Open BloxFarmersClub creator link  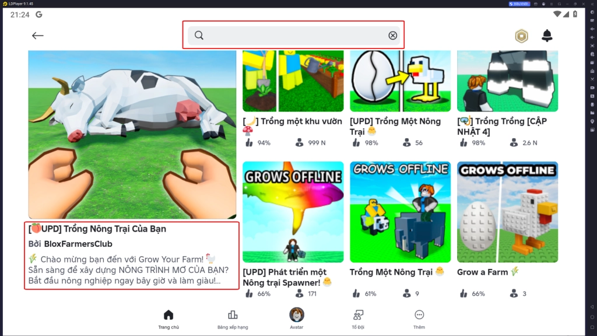(x=78, y=244)
